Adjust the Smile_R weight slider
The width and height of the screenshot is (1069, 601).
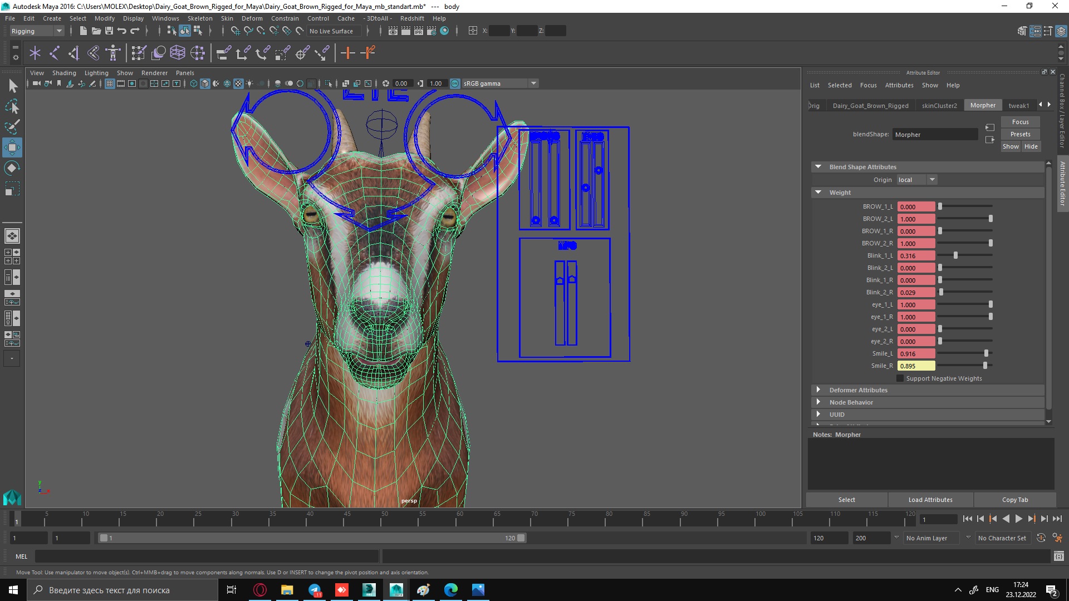tap(985, 366)
